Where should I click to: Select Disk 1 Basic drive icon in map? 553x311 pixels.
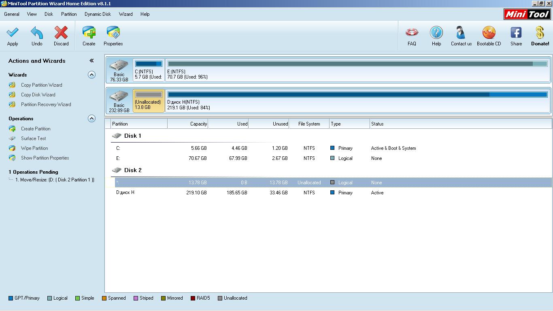119,65
